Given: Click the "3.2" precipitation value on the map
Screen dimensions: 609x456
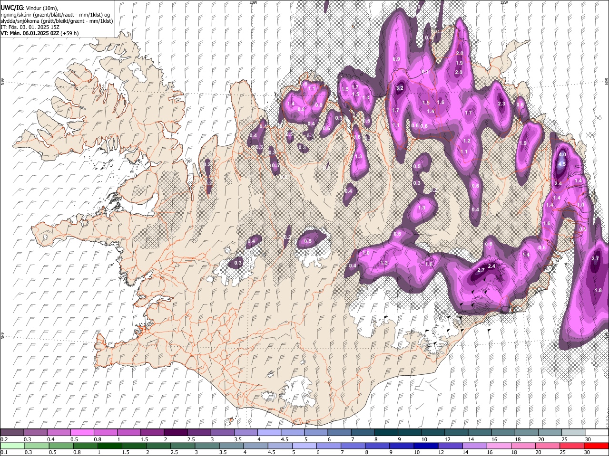Looking at the screenshot, I should 400,88.
